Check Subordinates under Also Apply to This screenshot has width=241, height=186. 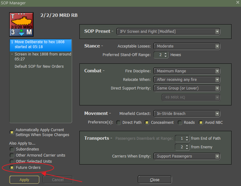[12, 149]
